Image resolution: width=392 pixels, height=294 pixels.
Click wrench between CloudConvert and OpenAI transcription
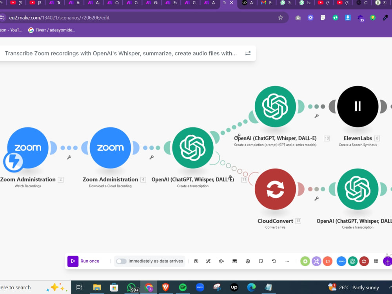point(316,198)
